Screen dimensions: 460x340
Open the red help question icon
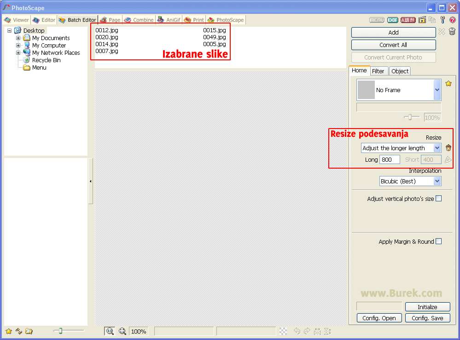click(453, 20)
